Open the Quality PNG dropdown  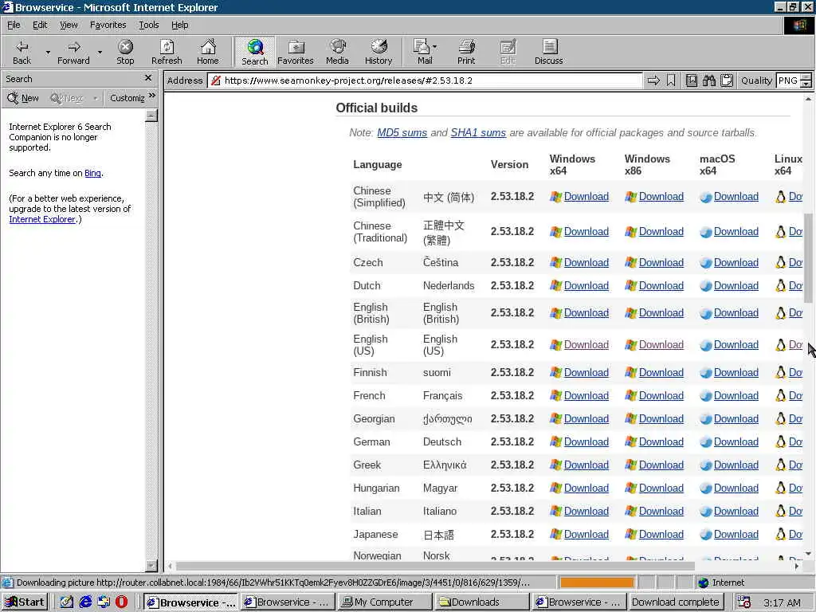806,80
